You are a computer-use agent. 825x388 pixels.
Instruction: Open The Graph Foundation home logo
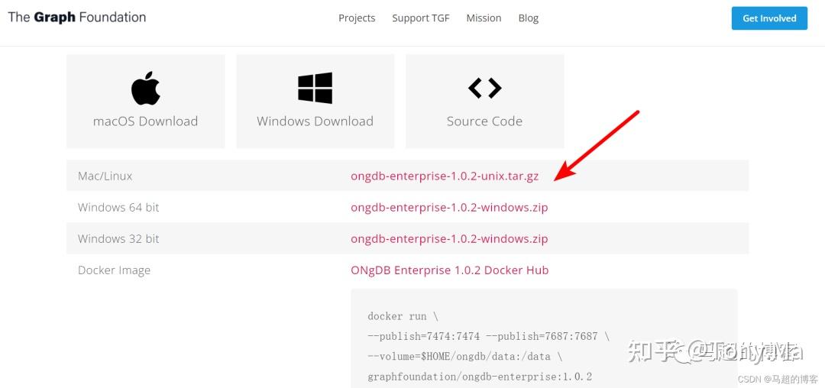(x=77, y=18)
